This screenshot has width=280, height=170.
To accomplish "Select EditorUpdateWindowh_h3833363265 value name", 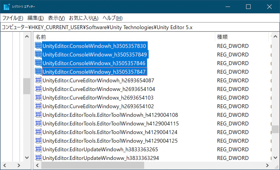I will [100, 149].
